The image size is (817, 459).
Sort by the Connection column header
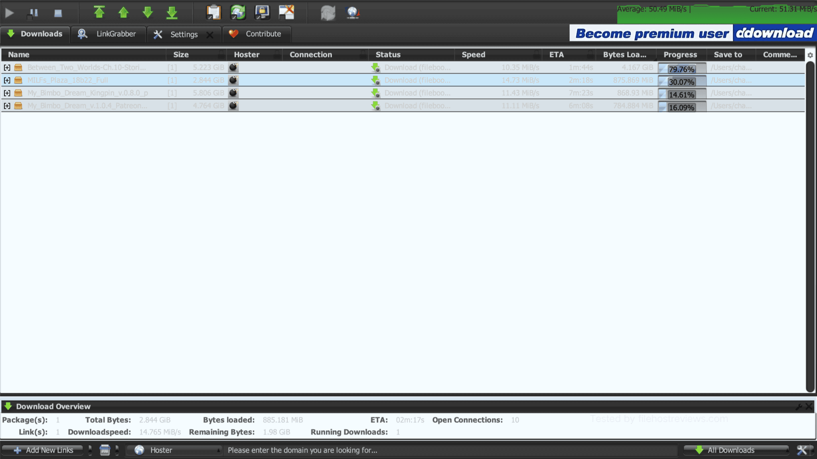[x=326, y=55]
